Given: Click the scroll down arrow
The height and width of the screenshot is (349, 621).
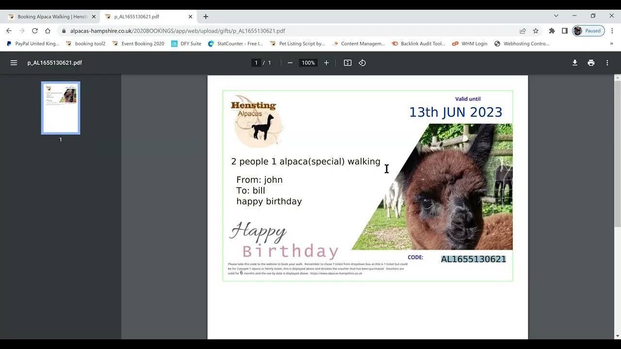Looking at the screenshot, I should click(x=617, y=335).
